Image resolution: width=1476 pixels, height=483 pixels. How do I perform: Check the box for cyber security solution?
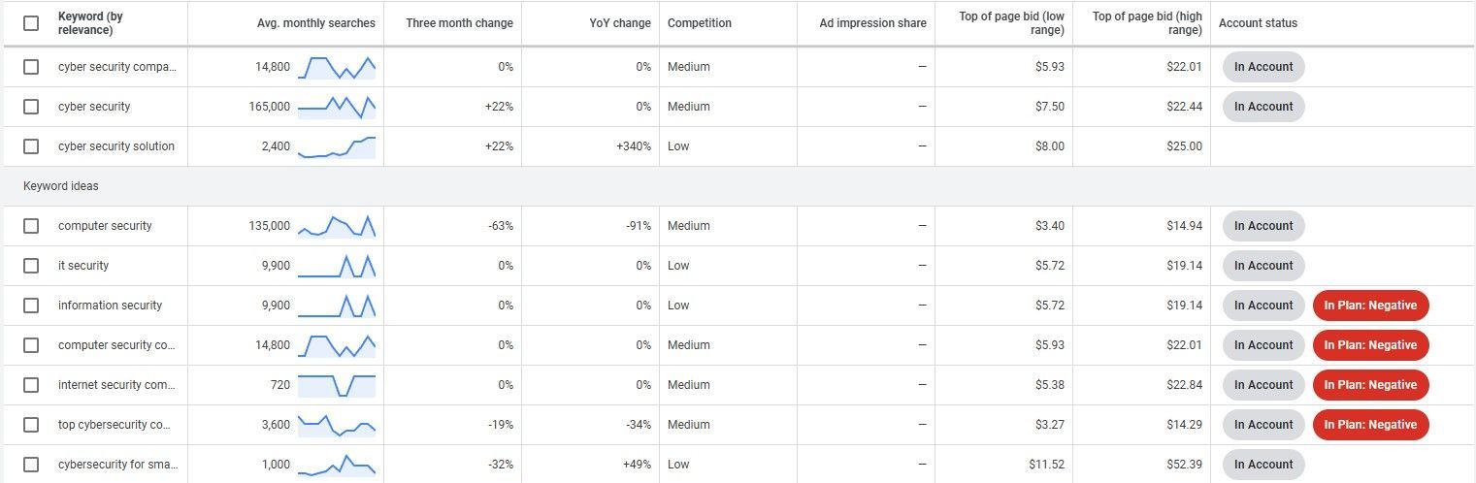click(31, 146)
